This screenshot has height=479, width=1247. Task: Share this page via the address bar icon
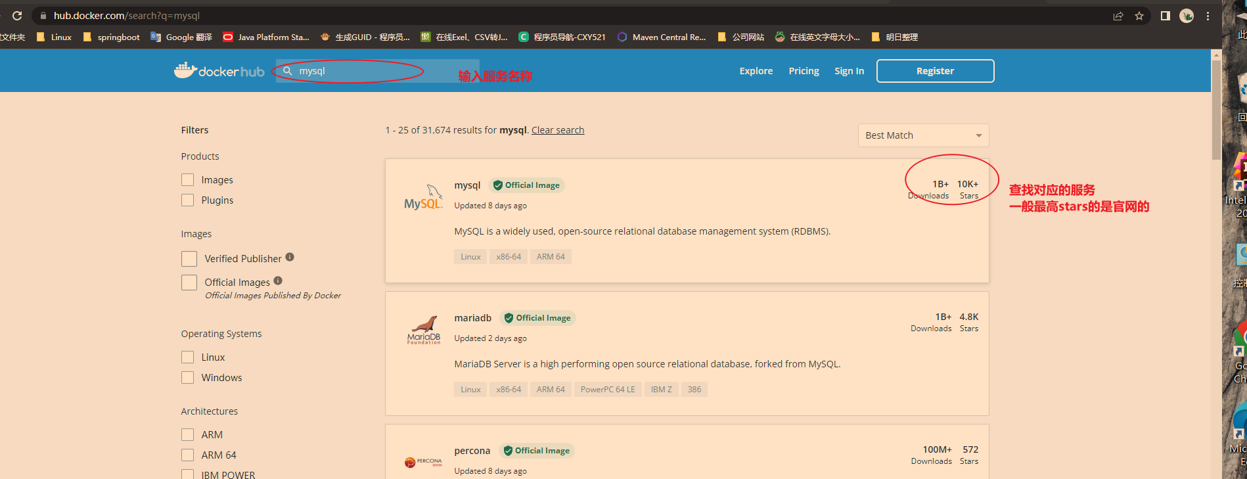coord(1118,16)
